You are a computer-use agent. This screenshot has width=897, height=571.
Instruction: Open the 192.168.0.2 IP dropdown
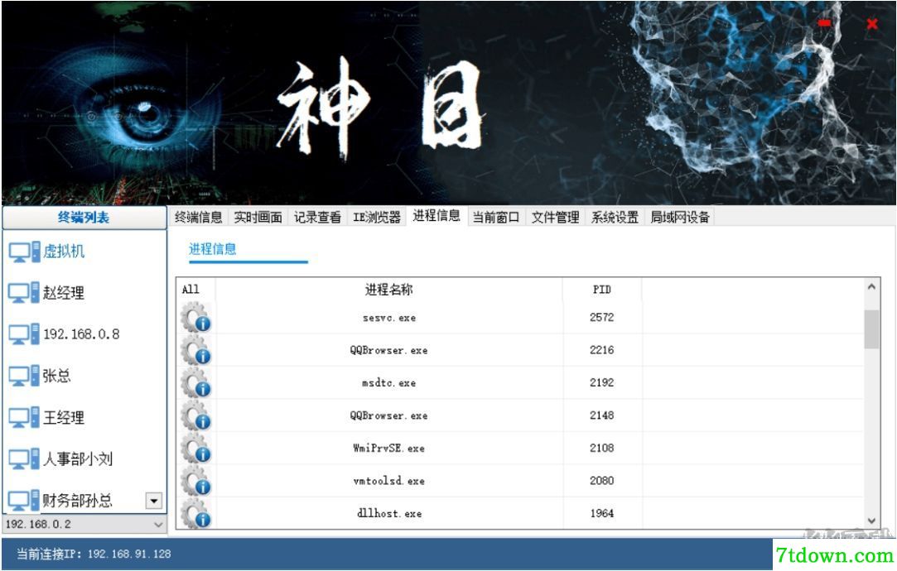84,524
